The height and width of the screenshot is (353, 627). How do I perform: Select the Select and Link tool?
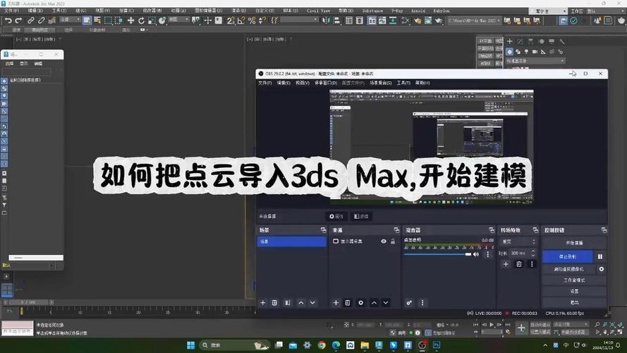(31, 20)
